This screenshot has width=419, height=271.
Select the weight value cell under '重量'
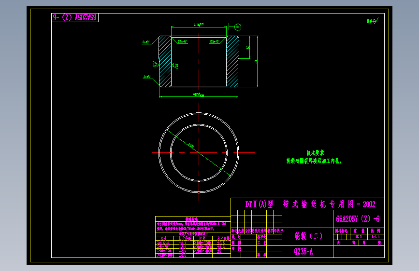(359, 237)
